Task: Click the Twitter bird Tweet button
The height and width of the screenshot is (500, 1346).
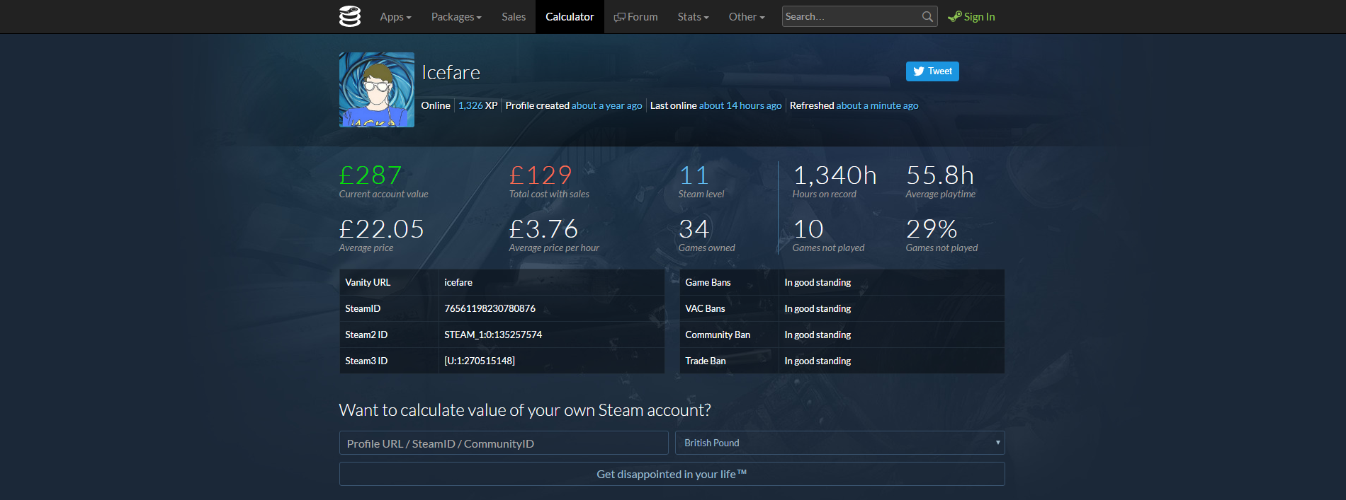Action: click(x=932, y=71)
